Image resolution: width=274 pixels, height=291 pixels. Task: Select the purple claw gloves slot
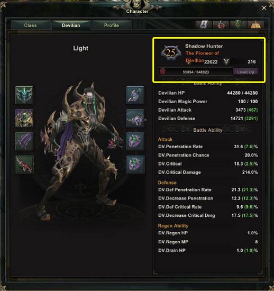(24, 141)
